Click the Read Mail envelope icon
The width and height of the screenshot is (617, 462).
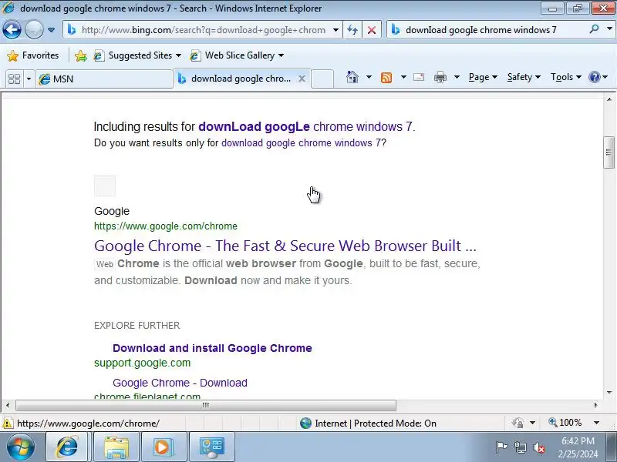(x=419, y=77)
